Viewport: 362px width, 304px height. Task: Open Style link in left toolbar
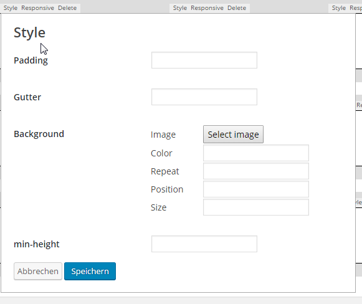point(11,8)
